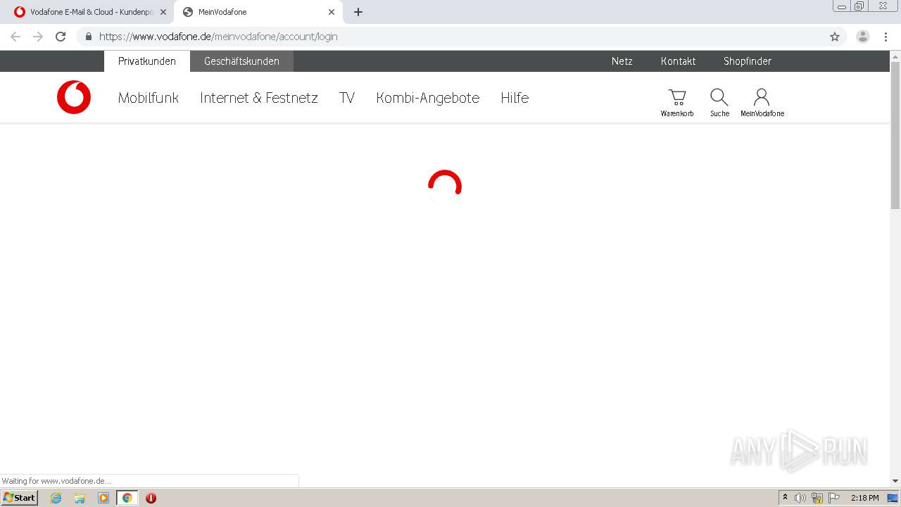
Task: Click the show desktop tray button
Action: click(x=893, y=498)
